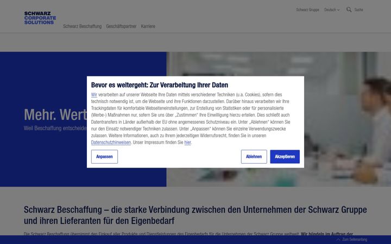Click the 'Schwarz Beschaffung – die starke Verbindung' heading
Viewport: 391px width, 244px height.
pyautogui.click(x=195, y=215)
